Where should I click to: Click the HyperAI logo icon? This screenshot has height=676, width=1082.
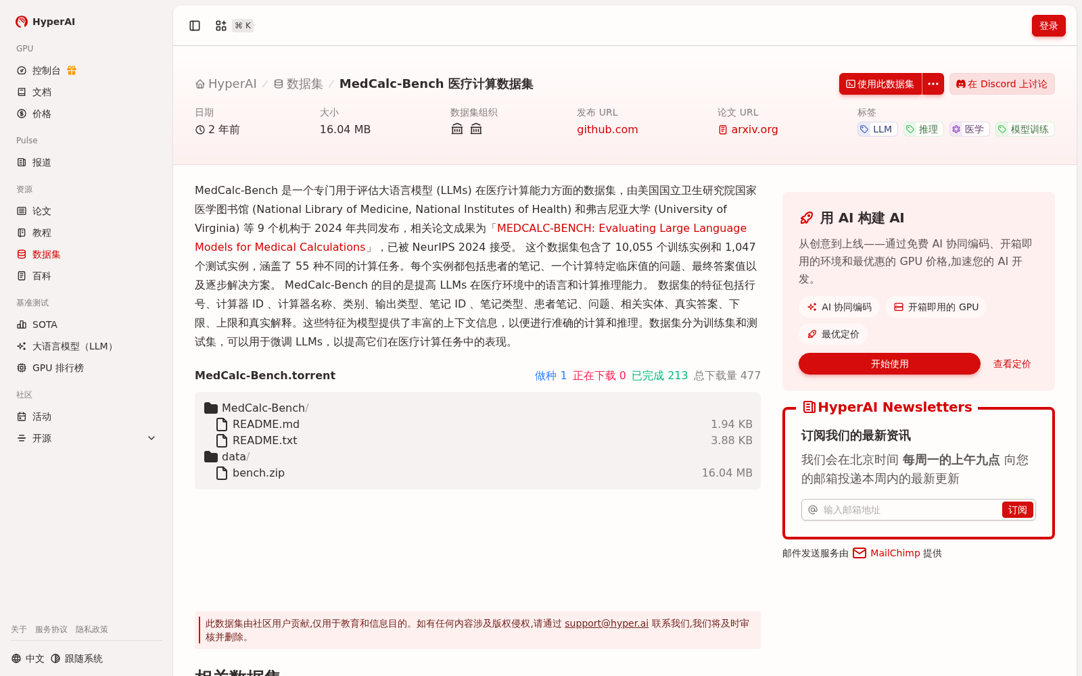(x=22, y=22)
